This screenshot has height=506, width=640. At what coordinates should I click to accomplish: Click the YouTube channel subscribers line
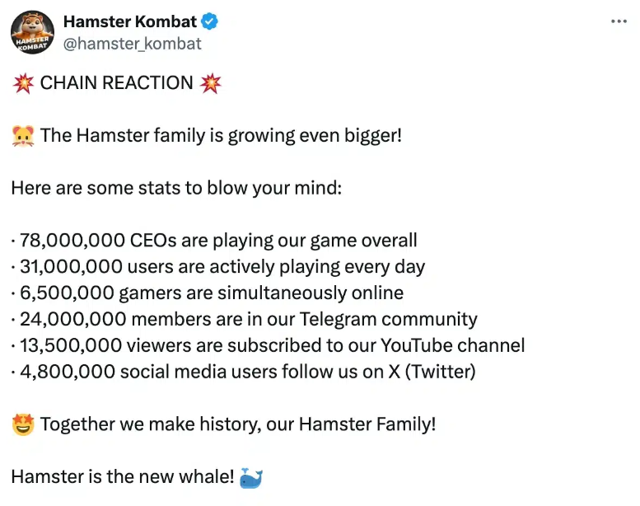(x=269, y=345)
